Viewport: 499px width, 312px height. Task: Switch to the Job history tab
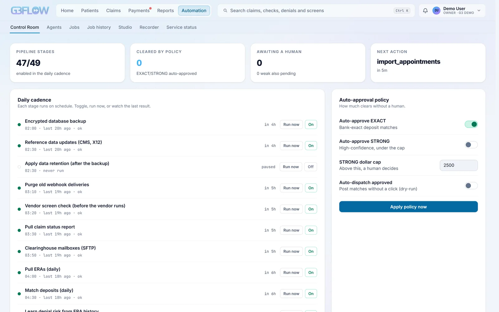pos(99,27)
